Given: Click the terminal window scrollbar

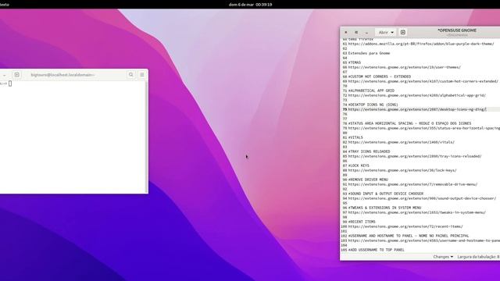Looking at the screenshot, I should coord(147,137).
